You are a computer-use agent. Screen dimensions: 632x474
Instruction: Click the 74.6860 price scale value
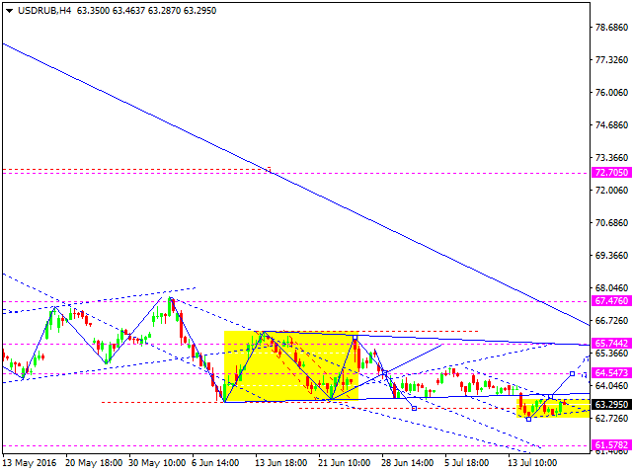(x=612, y=125)
